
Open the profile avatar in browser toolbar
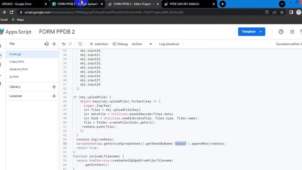click(x=299, y=12)
